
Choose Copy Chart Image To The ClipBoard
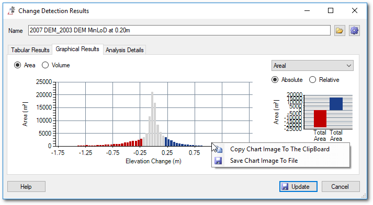pos(280,149)
